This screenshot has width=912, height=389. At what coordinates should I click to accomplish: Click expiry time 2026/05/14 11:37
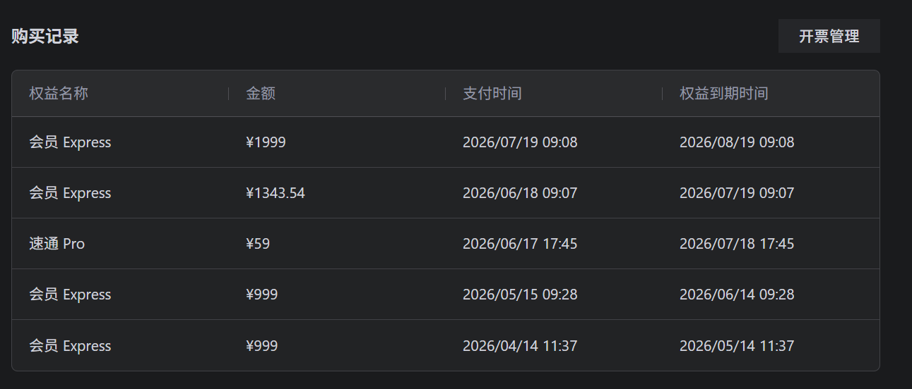point(737,346)
